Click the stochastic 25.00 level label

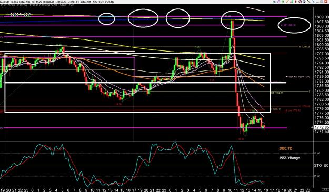tap(317, 154)
